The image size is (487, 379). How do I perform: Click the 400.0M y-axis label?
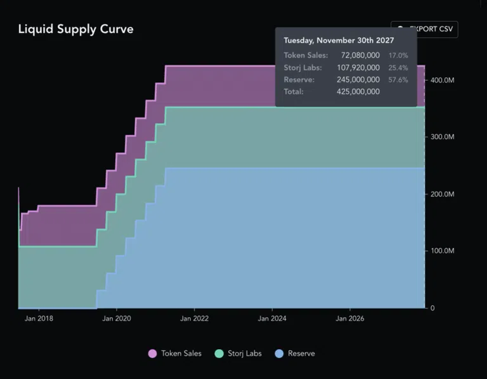[x=442, y=80]
